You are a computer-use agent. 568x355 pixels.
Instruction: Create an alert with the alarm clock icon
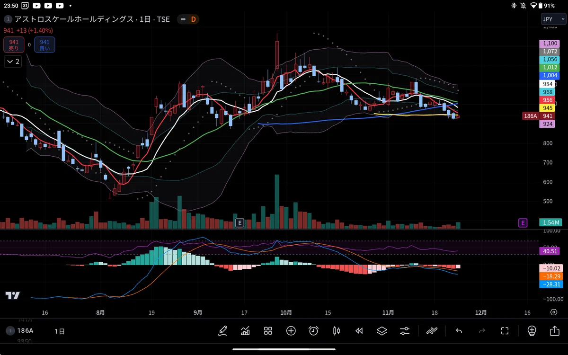pos(313,331)
